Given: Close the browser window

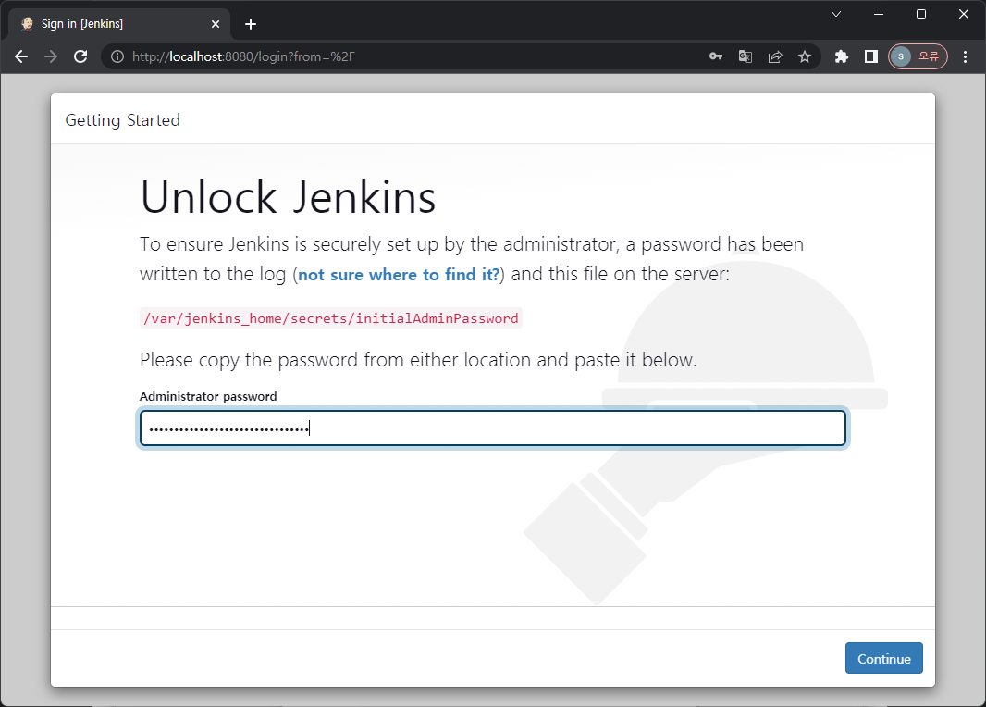Looking at the screenshot, I should pyautogui.click(x=964, y=14).
